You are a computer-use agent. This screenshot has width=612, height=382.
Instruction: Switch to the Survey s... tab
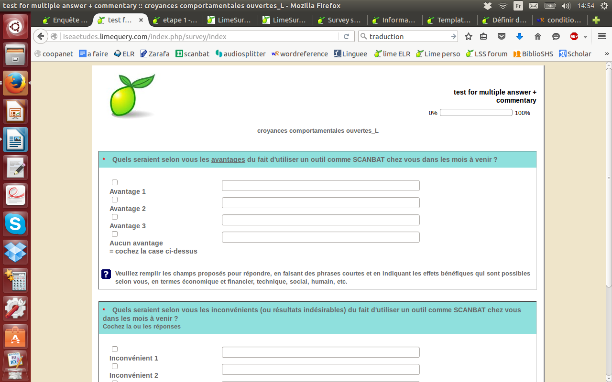point(340,20)
